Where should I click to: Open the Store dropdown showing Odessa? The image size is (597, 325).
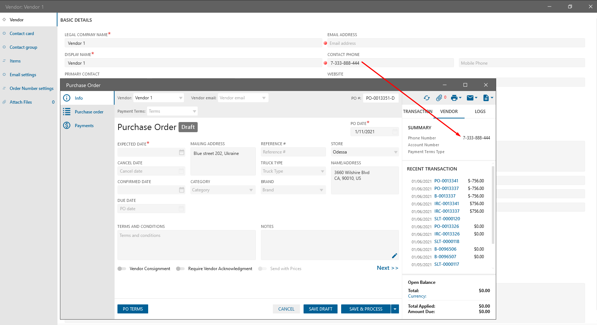point(396,152)
